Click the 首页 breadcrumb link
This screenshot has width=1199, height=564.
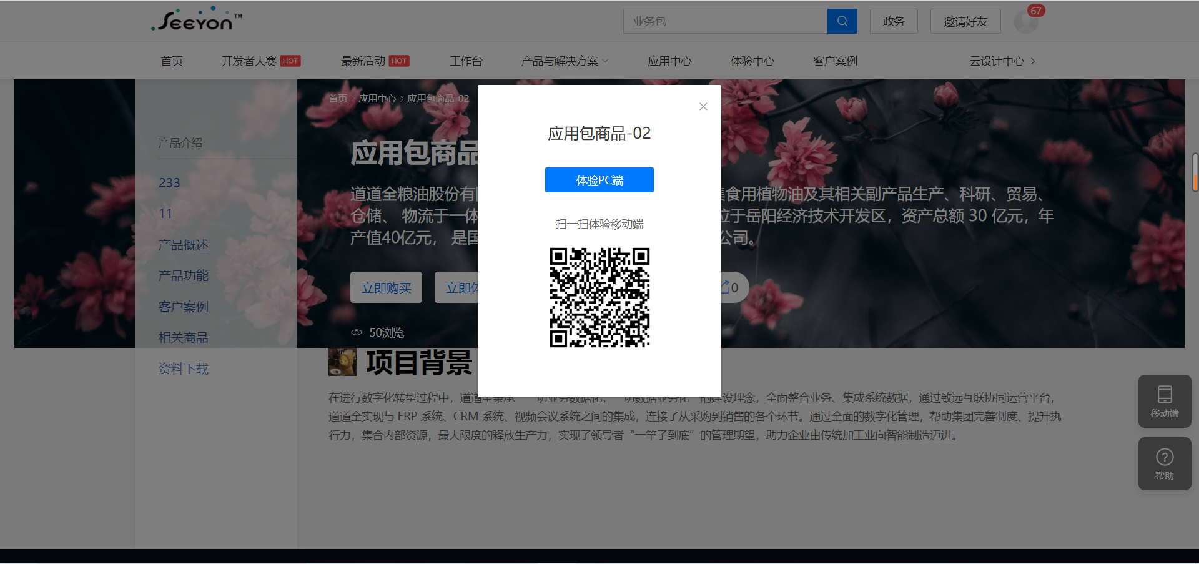[338, 98]
